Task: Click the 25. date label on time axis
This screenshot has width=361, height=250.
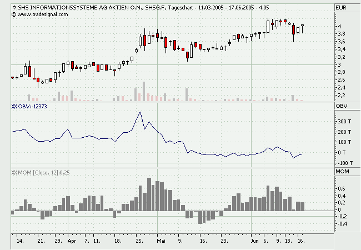Action: point(139,241)
